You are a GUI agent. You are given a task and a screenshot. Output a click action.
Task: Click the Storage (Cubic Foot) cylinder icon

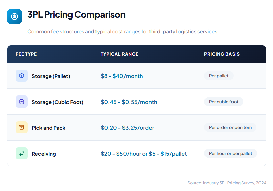(22, 102)
